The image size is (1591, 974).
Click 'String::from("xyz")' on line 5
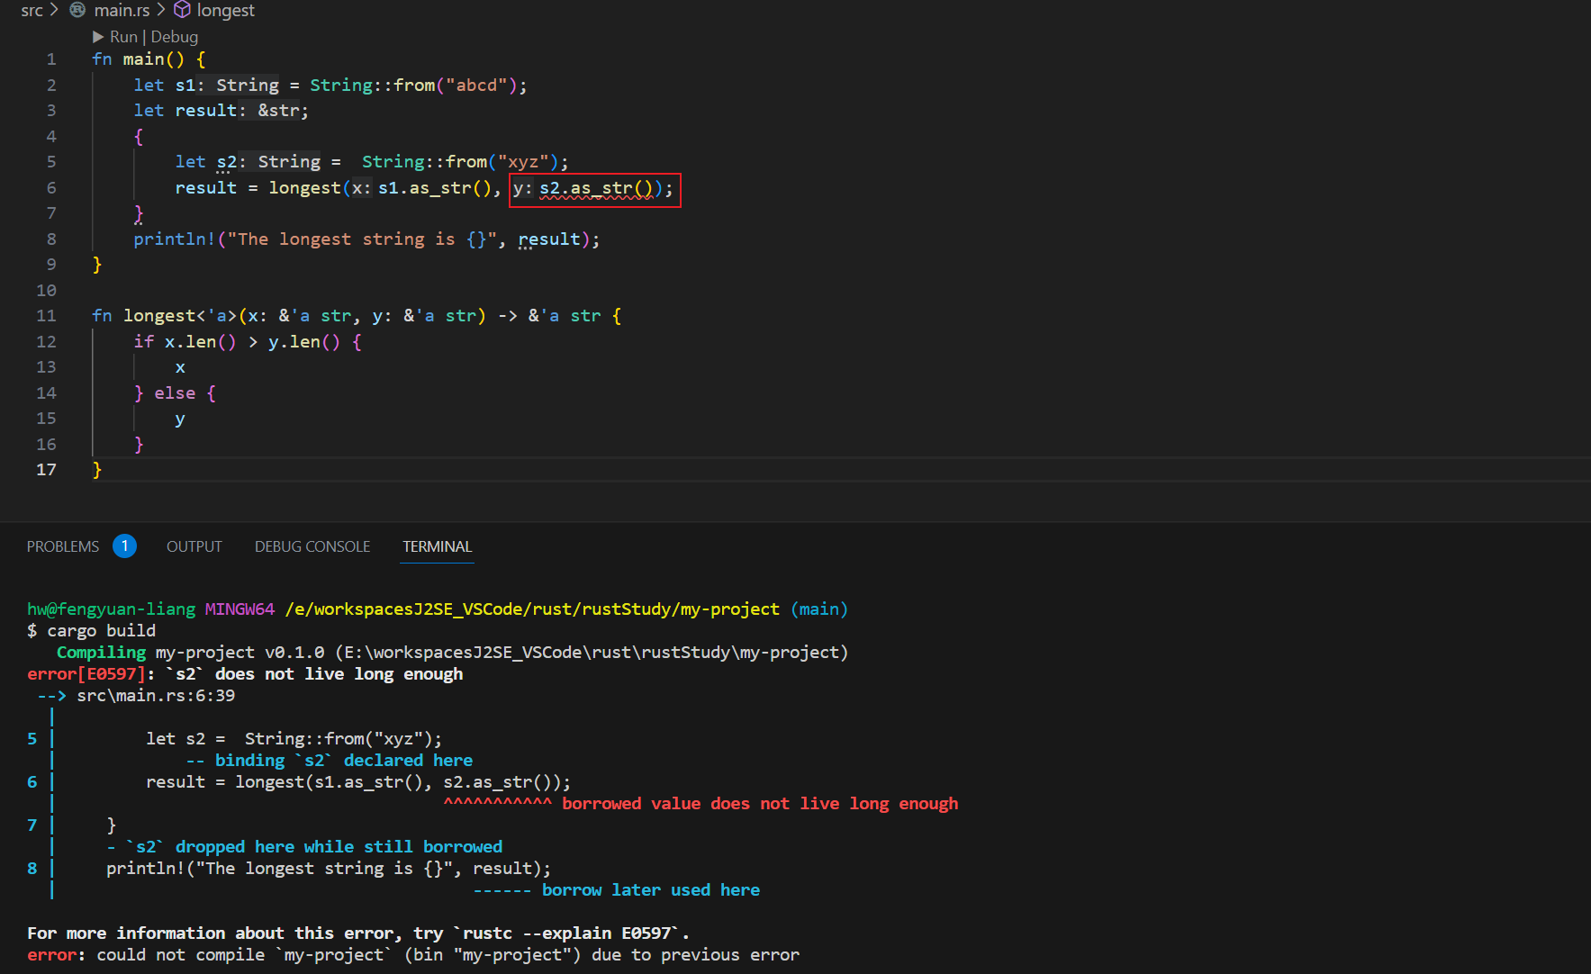pyautogui.click(x=460, y=162)
